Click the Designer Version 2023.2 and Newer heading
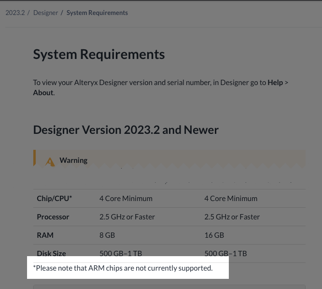This screenshot has height=289, width=322. 126,130
